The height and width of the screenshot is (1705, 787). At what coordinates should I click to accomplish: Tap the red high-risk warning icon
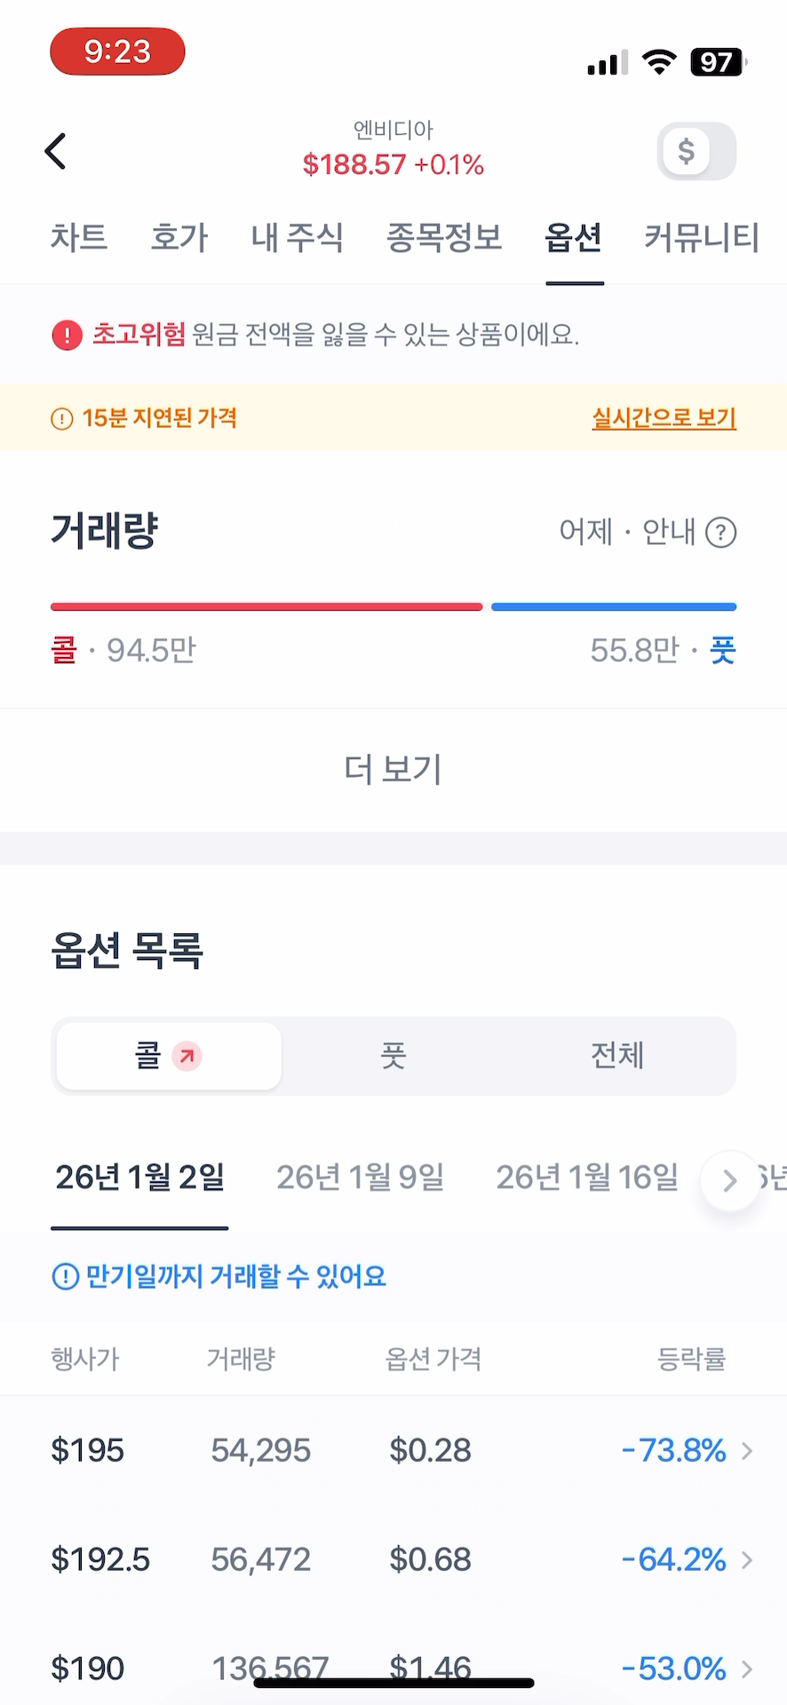[x=67, y=336]
